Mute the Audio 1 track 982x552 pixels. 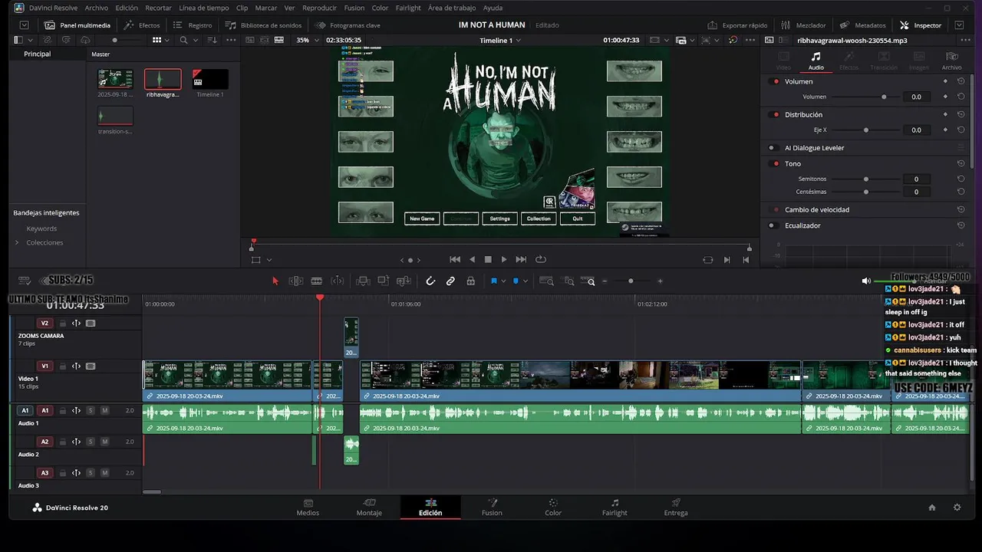click(105, 410)
